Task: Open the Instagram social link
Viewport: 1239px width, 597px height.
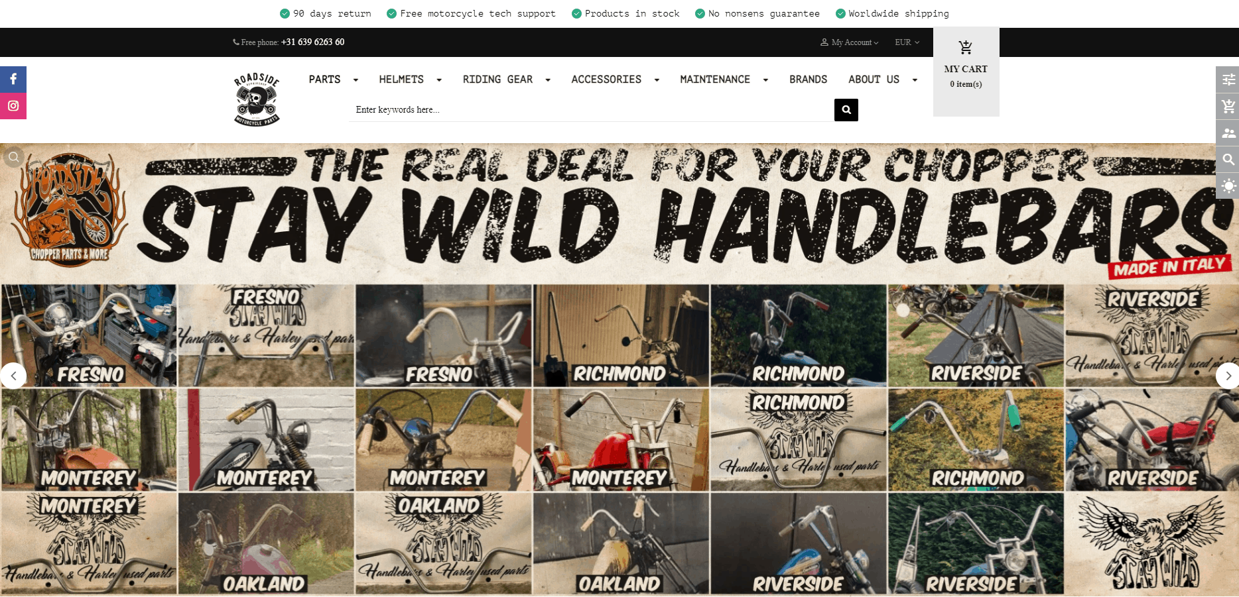Action: (13, 106)
